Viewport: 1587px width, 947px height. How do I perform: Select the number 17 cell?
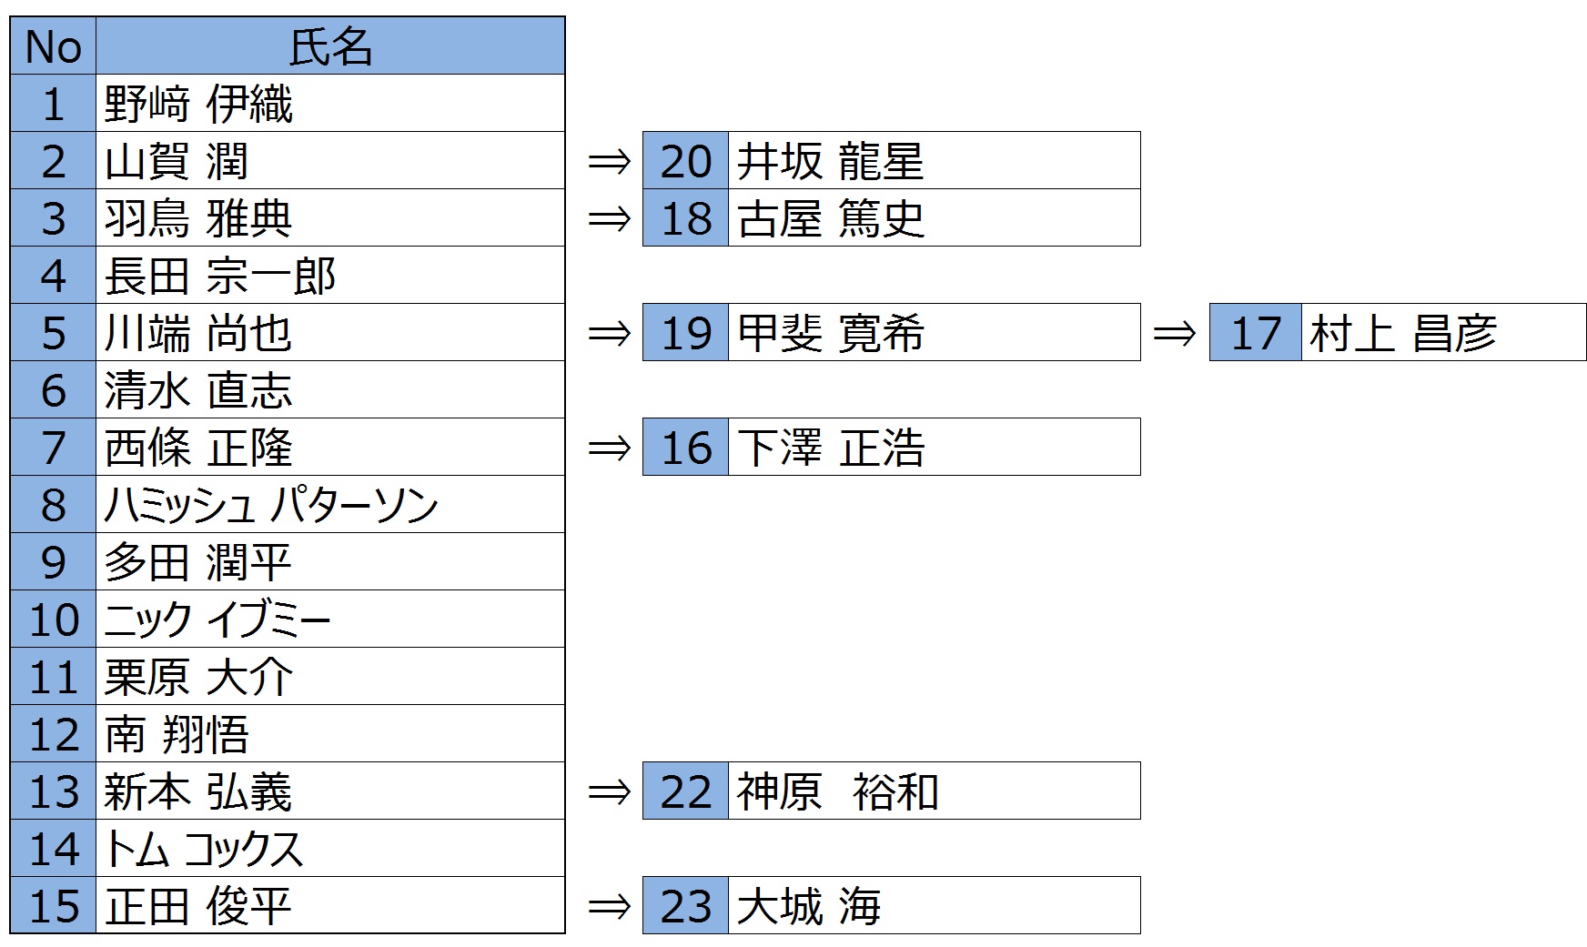tap(1256, 333)
